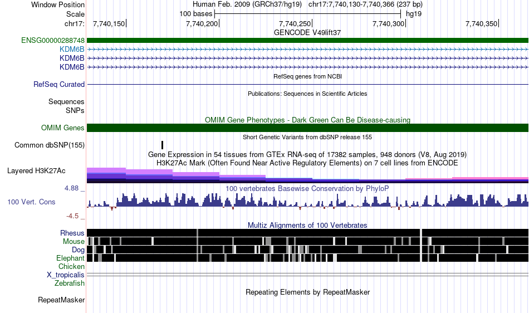Click the Sequences track label

[66, 101]
